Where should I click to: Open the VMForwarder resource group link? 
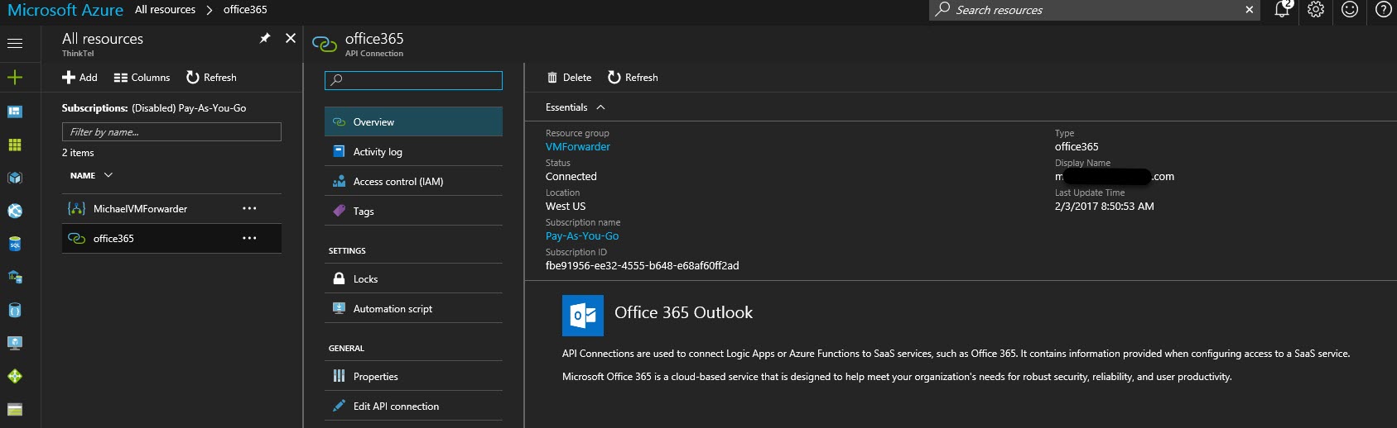[577, 147]
